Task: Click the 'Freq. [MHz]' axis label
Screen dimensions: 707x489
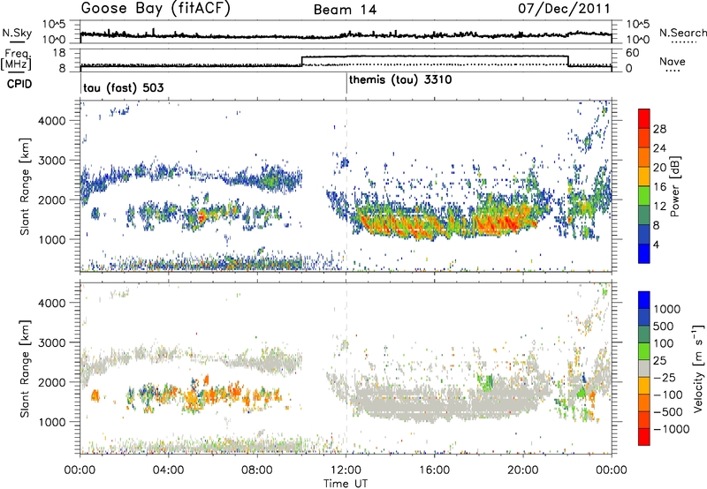Action: [x=17, y=60]
